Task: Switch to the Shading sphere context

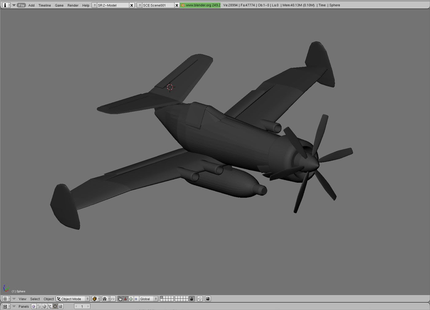Action: click(x=45, y=306)
